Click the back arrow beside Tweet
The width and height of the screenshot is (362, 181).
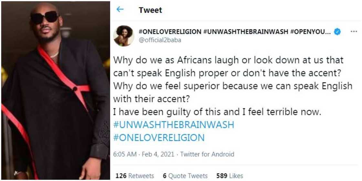pos(120,9)
